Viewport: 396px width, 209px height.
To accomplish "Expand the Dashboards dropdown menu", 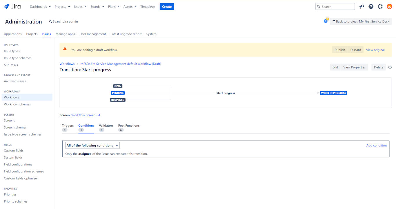I will click(x=40, y=7).
